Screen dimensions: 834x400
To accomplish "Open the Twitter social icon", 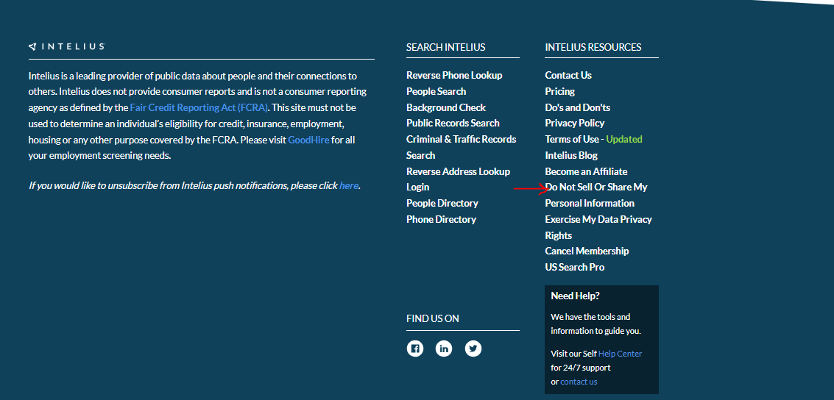I will click(x=473, y=349).
